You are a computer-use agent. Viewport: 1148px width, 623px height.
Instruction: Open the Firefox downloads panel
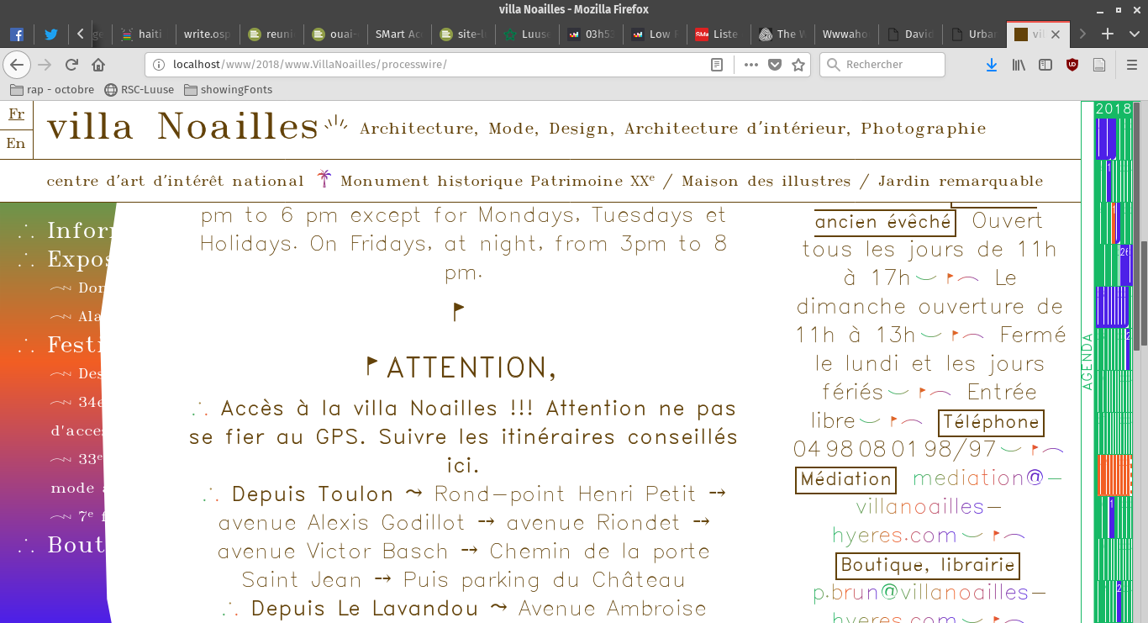tap(992, 65)
